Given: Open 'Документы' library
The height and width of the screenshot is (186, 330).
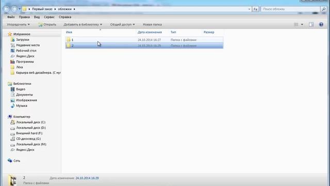Looking at the screenshot, I should click(24, 95).
